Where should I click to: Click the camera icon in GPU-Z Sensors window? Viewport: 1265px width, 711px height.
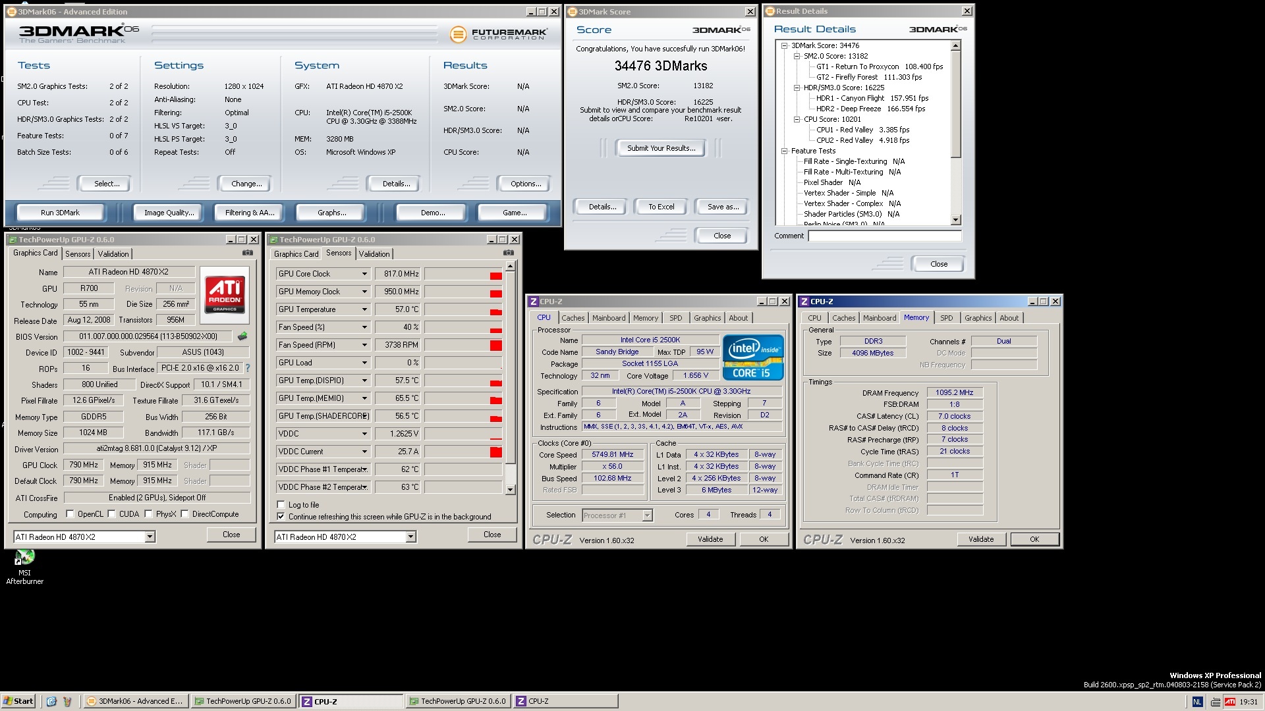point(508,253)
